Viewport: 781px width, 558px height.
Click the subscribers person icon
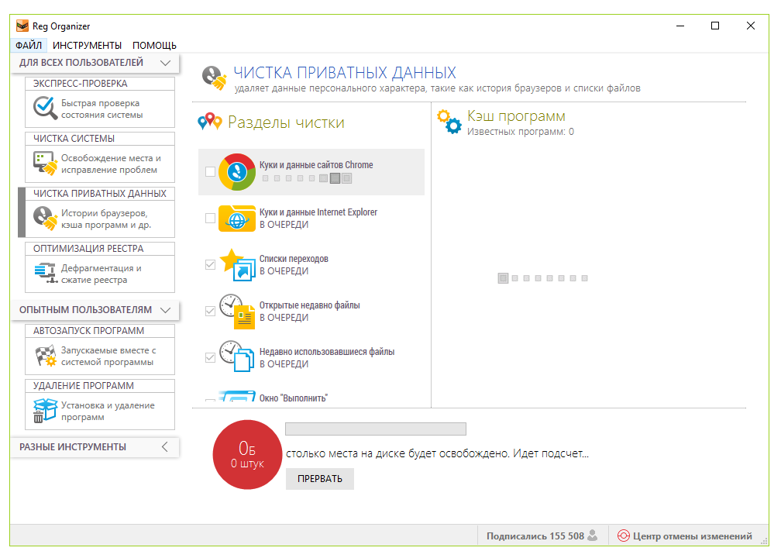pos(593,536)
